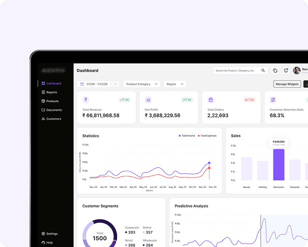Click the Customers people icon
The image size is (308, 247).
coord(43,119)
